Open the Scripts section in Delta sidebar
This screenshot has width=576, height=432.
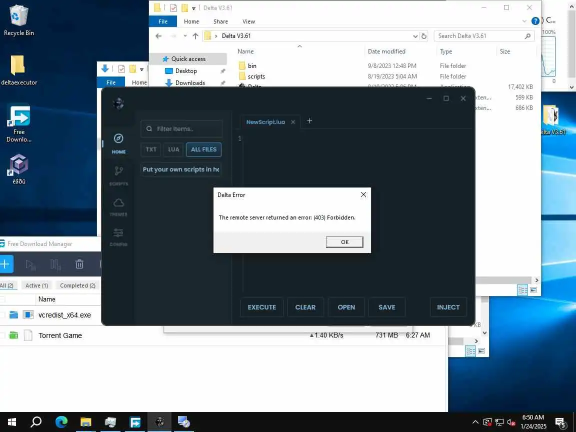(x=118, y=175)
